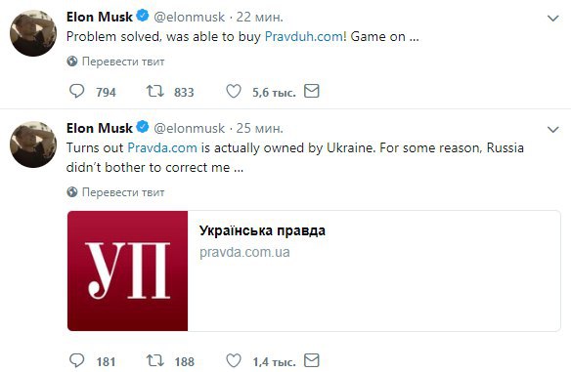Open the first tweet's chevron options menu
This screenshot has height=372, width=571.
coord(553,19)
